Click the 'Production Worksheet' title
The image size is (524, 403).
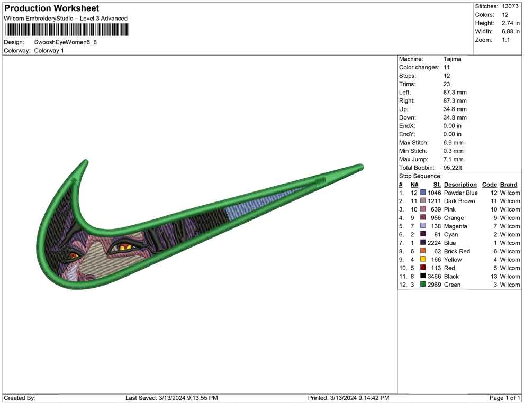(52, 8)
